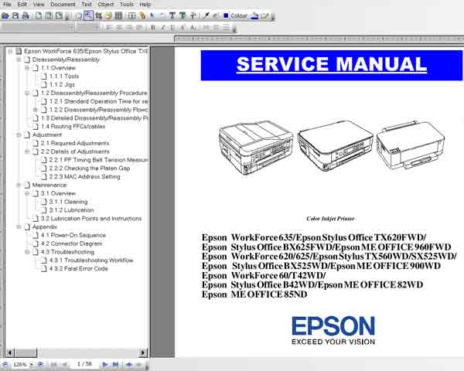The image size is (464, 371).
Task: Click the align left formatting icon
Action: click(109, 28)
